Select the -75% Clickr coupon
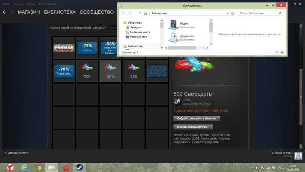The width and height of the screenshot is (305, 172). point(87,48)
